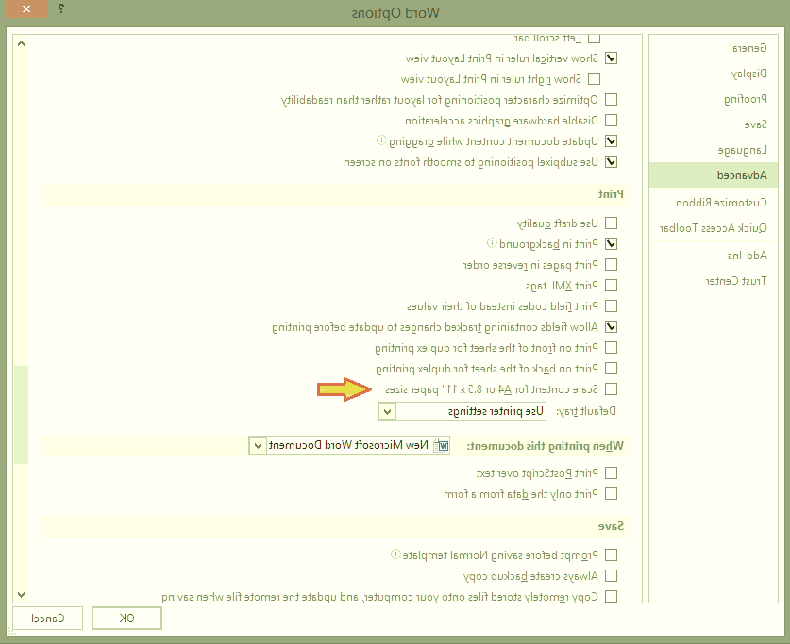
Task: Click the info icon beside Update document content while dragging
Action: pos(382,140)
